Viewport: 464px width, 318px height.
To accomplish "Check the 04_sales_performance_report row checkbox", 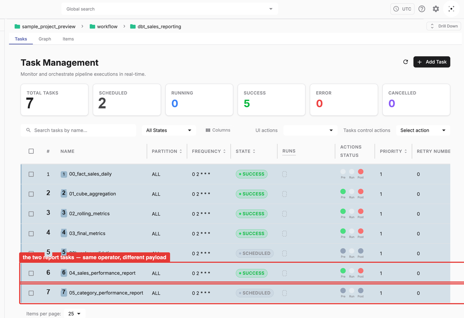I will coord(31,273).
